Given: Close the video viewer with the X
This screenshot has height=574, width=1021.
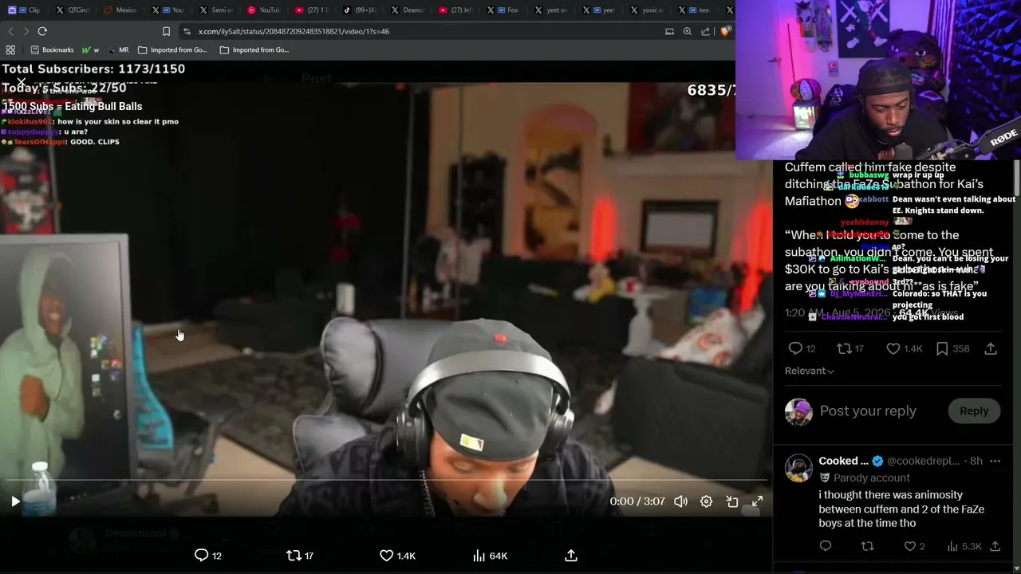Looking at the screenshot, I should tap(22, 81).
